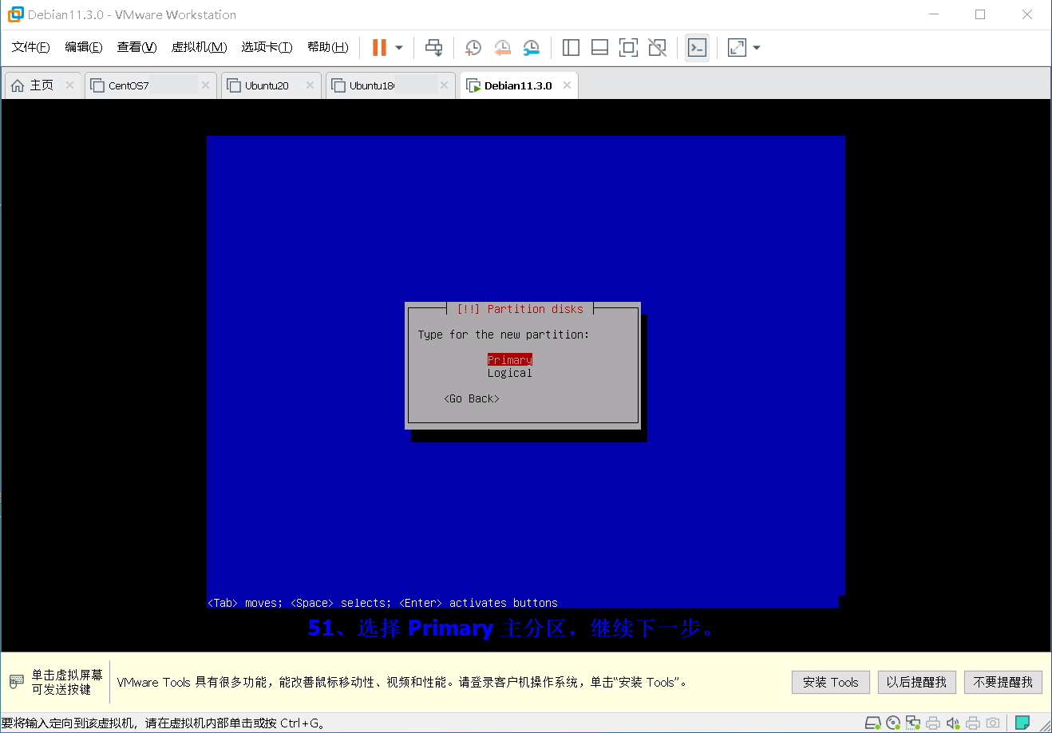Click the teal message log note icon
Screen dimensions: 1052x733
(x=1022, y=723)
